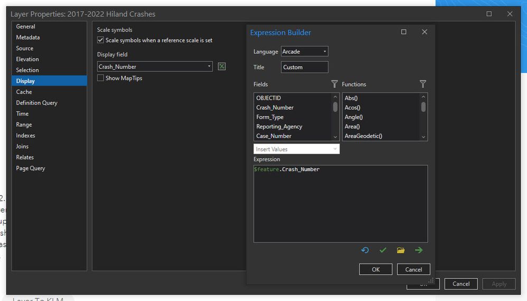The image size is (527, 301).
Task: Open the Metadata tab
Action: pyautogui.click(x=49, y=37)
